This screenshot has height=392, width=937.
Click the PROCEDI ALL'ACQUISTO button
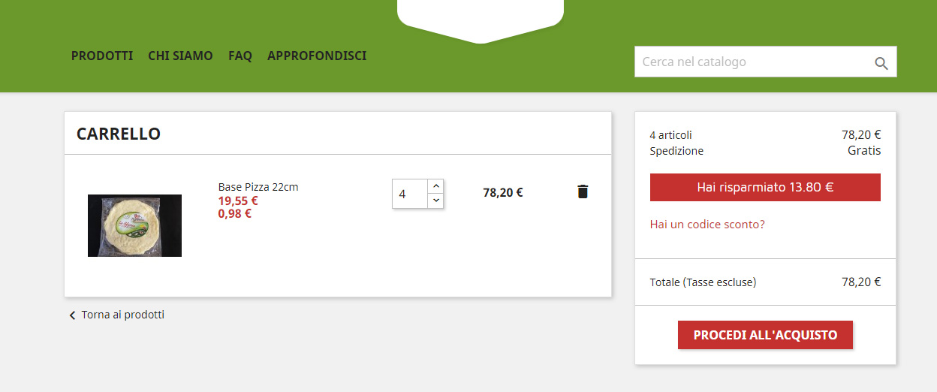(x=765, y=335)
